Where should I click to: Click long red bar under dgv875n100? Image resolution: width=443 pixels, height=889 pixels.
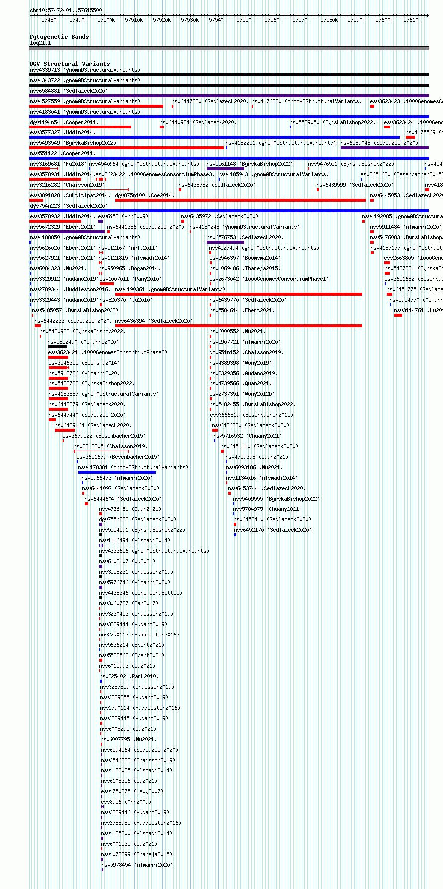pos(240,200)
